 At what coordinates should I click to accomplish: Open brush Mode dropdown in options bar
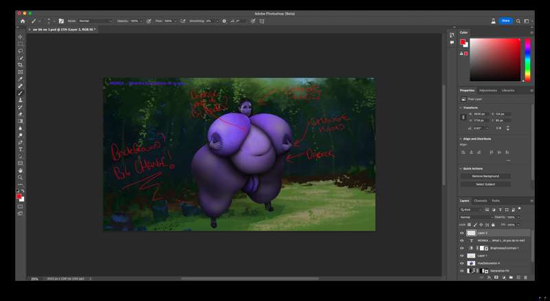point(95,21)
